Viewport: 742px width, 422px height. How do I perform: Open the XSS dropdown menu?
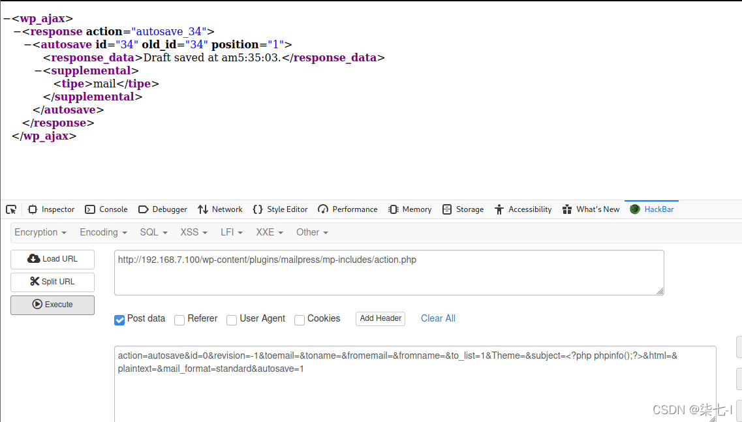pos(194,232)
